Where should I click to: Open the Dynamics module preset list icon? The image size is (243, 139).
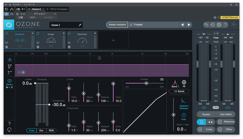point(7,43)
